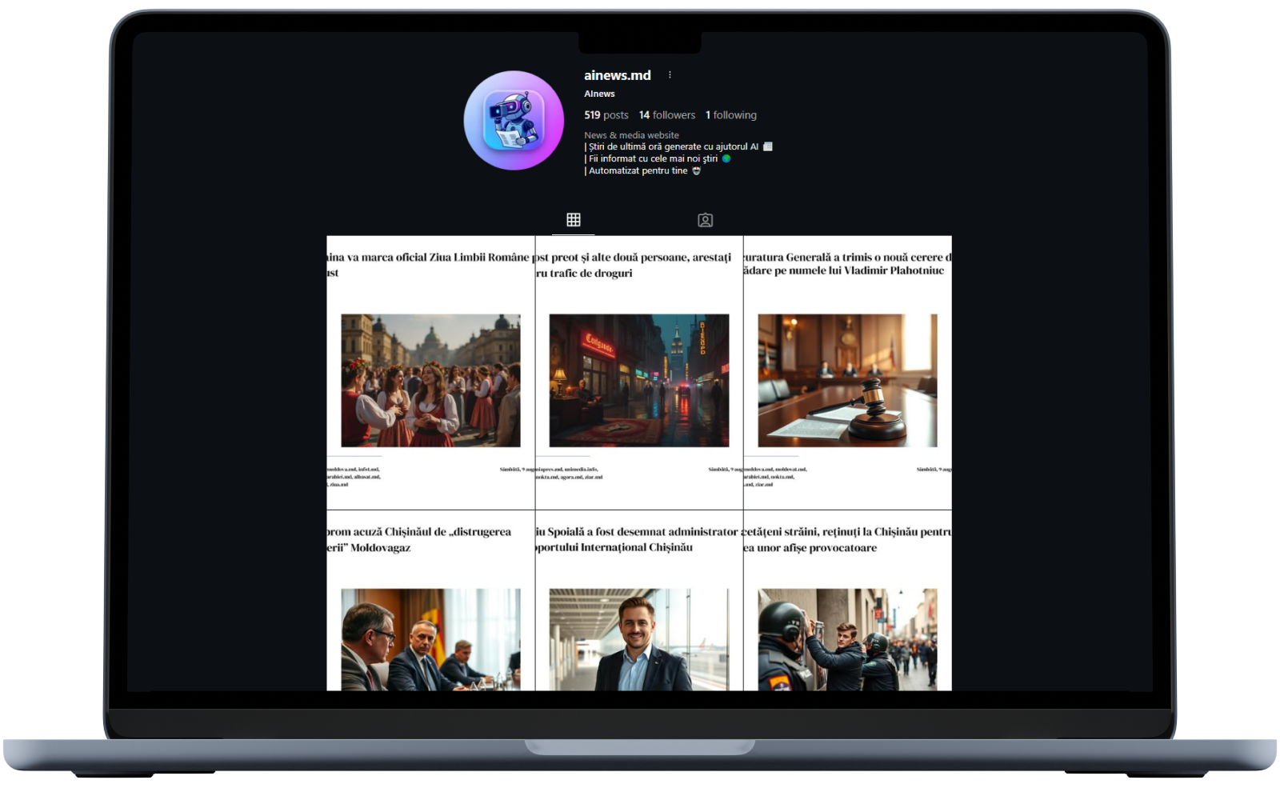The width and height of the screenshot is (1280, 788).
Task: Click the robot profile picture avatar
Action: pos(514,121)
